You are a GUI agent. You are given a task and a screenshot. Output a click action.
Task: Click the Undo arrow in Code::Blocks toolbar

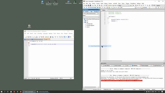93,5
